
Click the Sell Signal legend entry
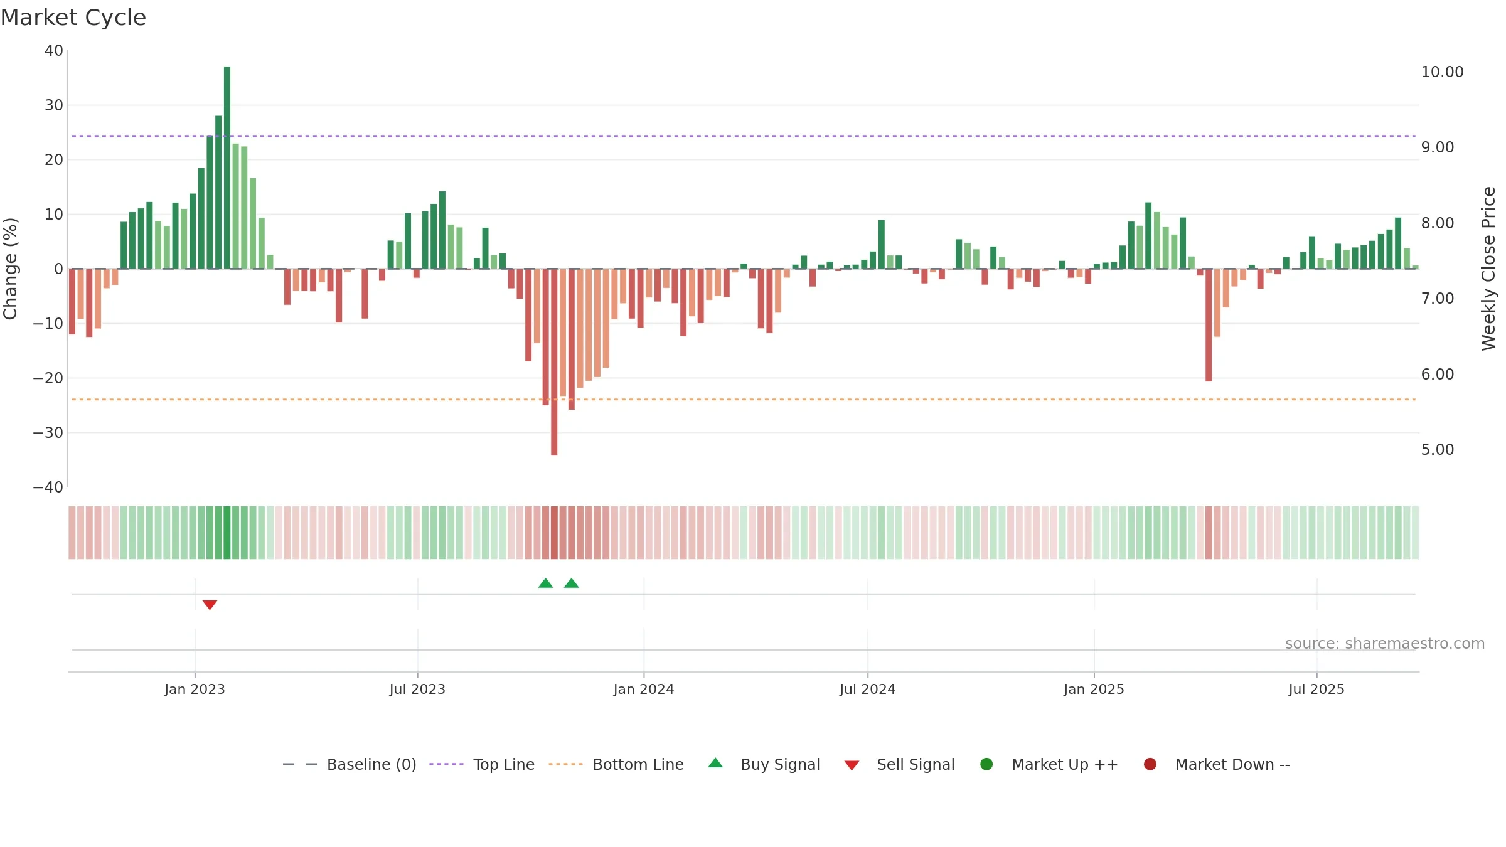click(899, 764)
